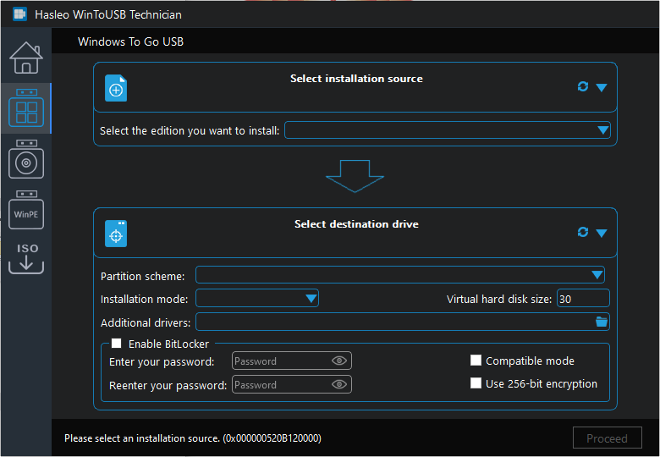Screen dimensions: 660x457
Task: Click the installation source file icon
Action: [116, 89]
